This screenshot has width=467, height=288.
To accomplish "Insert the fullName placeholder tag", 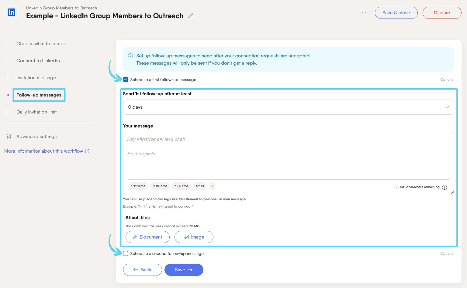I will coord(181,186).
